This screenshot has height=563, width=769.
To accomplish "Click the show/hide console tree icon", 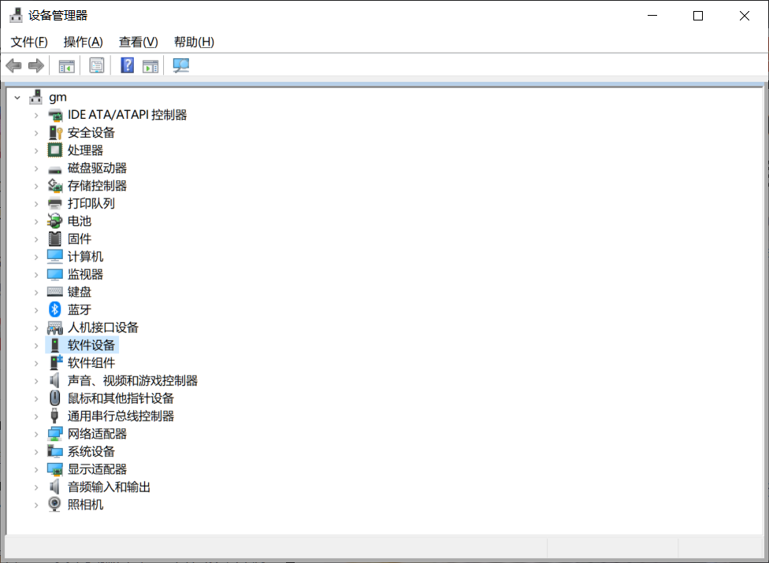I will pyautogui.click(x=67, y=65).
